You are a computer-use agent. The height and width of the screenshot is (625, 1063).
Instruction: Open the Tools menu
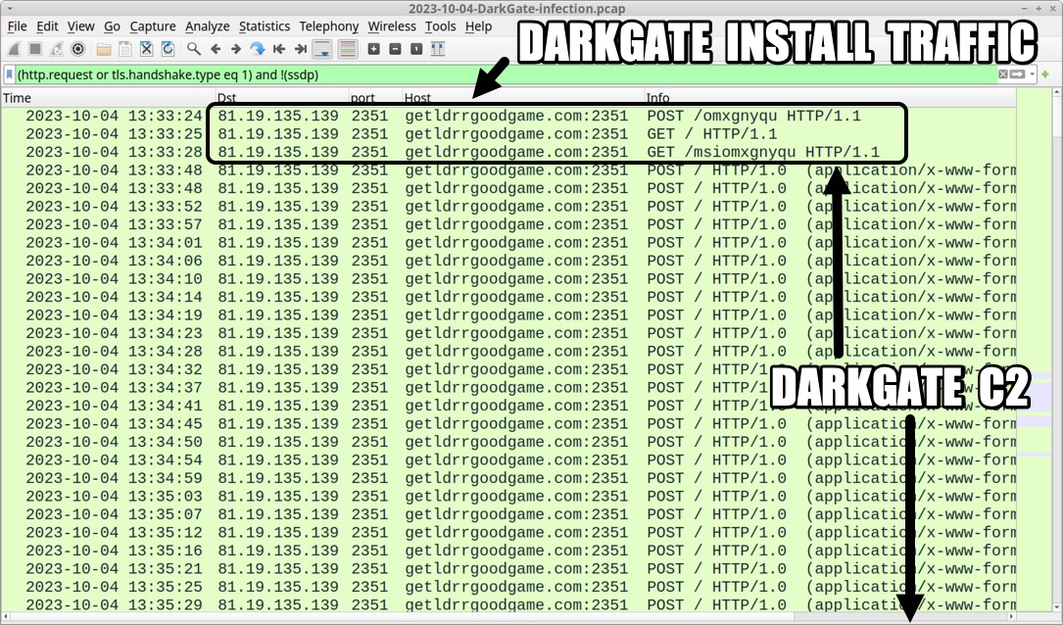pos(441,26)
